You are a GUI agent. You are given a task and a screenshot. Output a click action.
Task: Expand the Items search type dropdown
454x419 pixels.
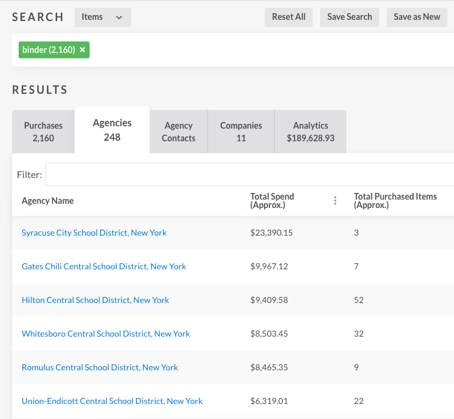(102, 17)
